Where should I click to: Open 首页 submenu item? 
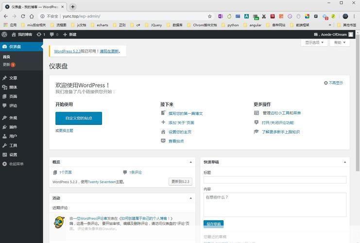coord(6,57)
